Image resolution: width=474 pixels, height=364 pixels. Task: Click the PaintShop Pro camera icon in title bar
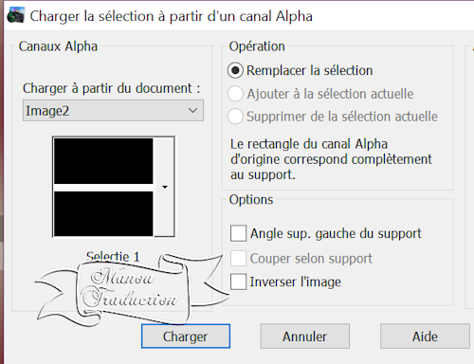coord(15,15)
